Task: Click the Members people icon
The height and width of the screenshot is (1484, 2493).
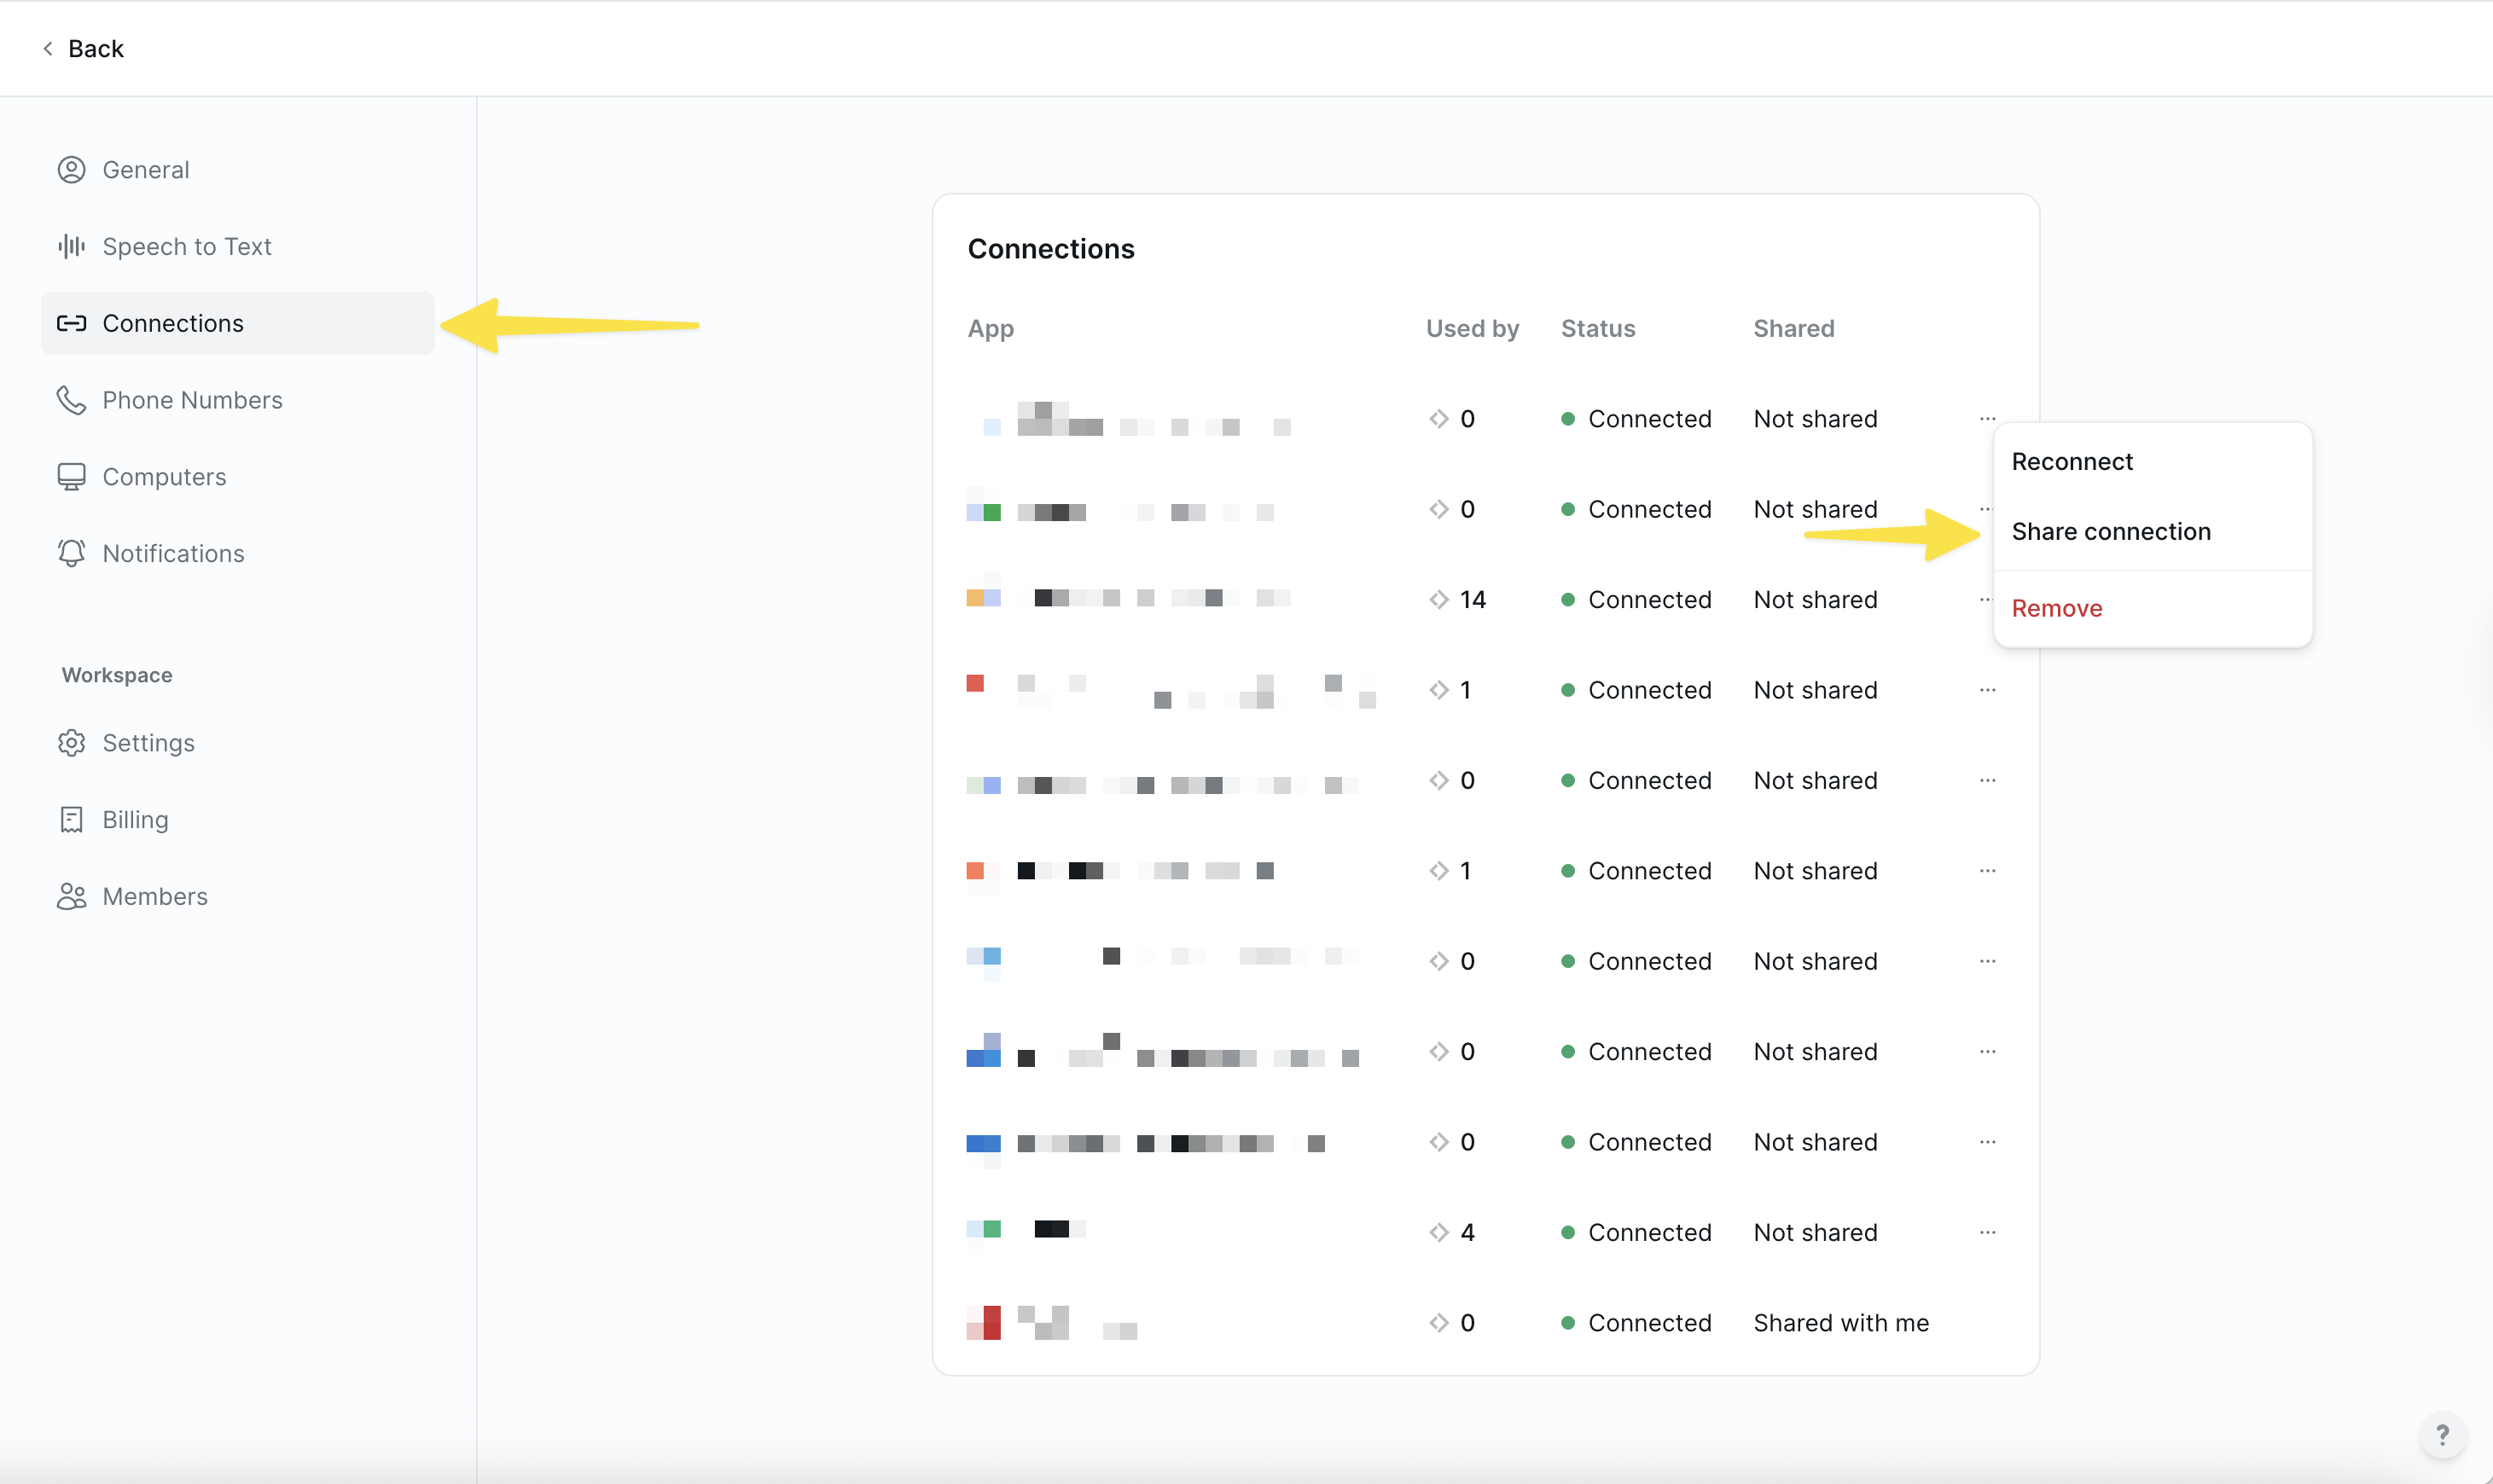Action: [x=71, y=897]
